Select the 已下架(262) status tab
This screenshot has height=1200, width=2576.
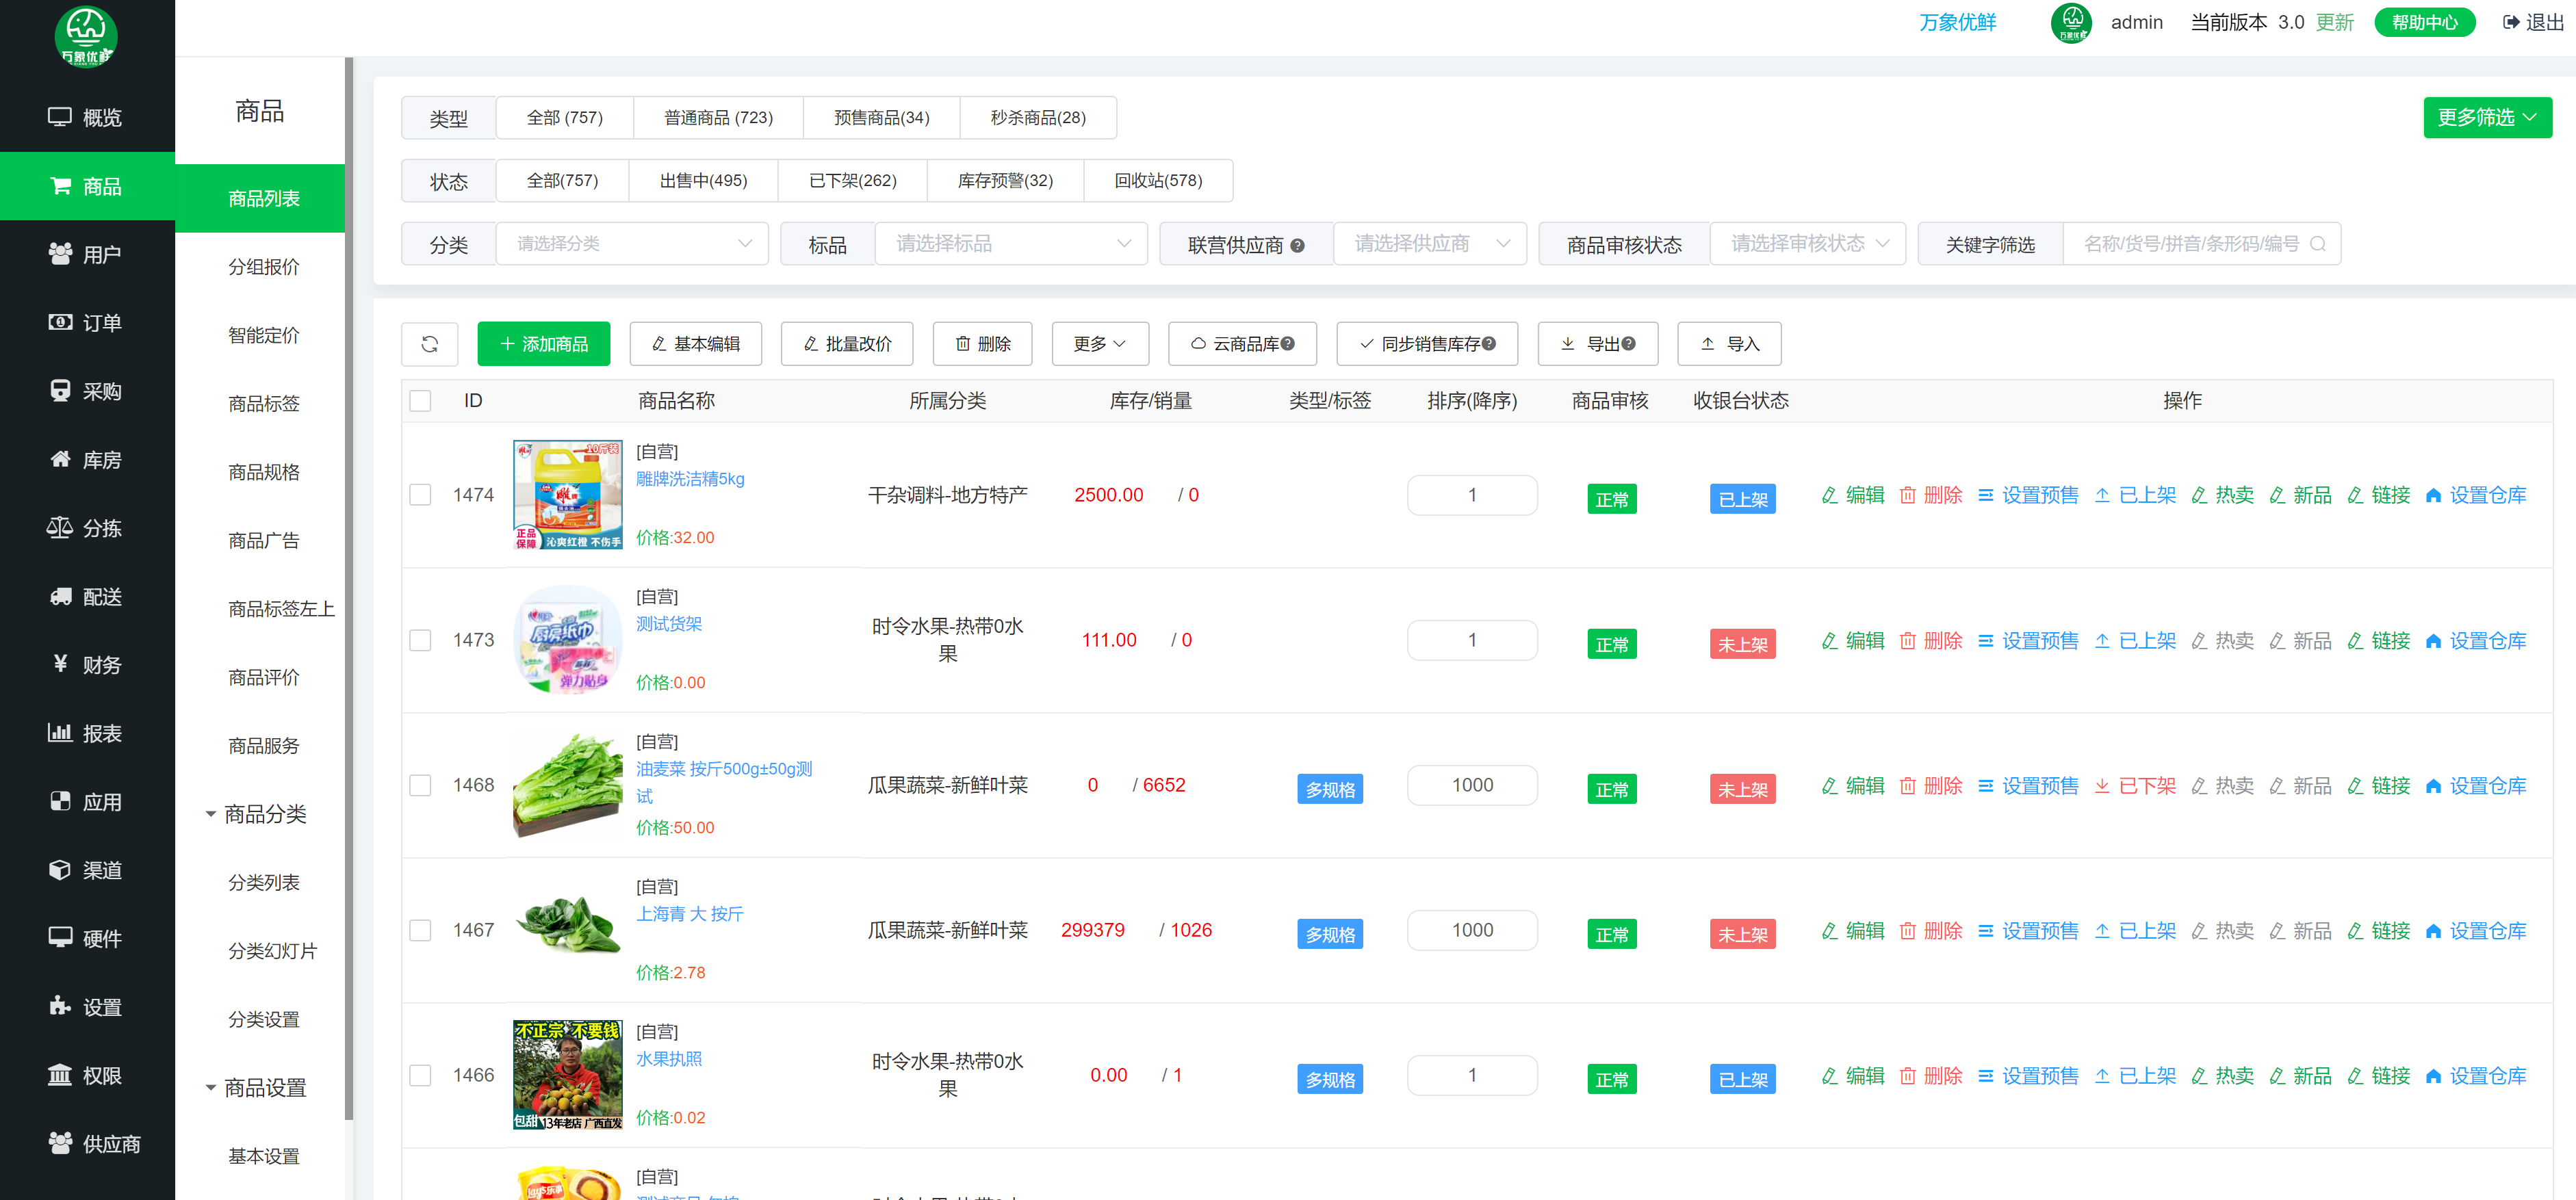point(852,181)
